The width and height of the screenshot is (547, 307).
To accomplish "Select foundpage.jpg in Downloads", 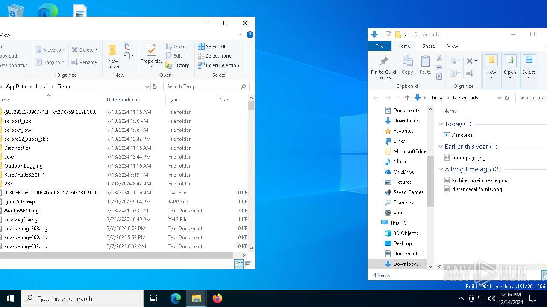I will (465, 158).
